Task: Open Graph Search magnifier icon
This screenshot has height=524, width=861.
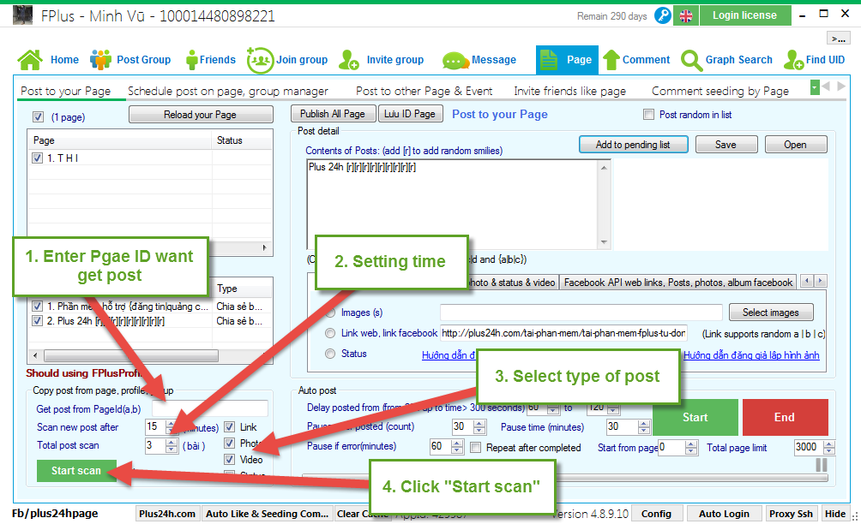Action: coord(691,60)
